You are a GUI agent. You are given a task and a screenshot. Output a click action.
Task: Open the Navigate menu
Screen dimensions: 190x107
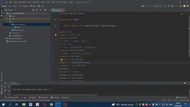(x=22, y=2)
